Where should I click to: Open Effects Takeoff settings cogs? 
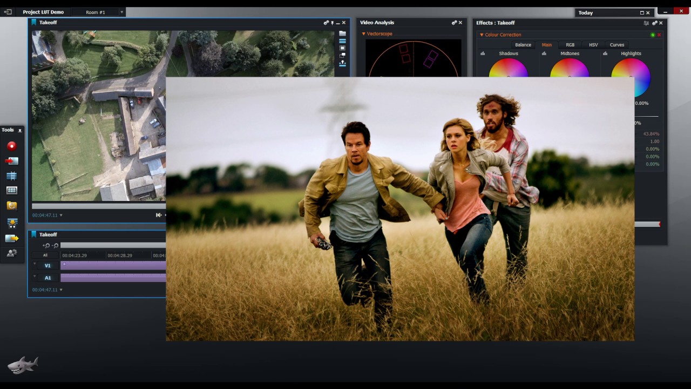(654, 23)
